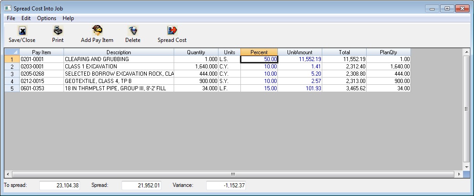
Task: Click pay item cell 0212-0015
Action: click(x=42, y=81)
